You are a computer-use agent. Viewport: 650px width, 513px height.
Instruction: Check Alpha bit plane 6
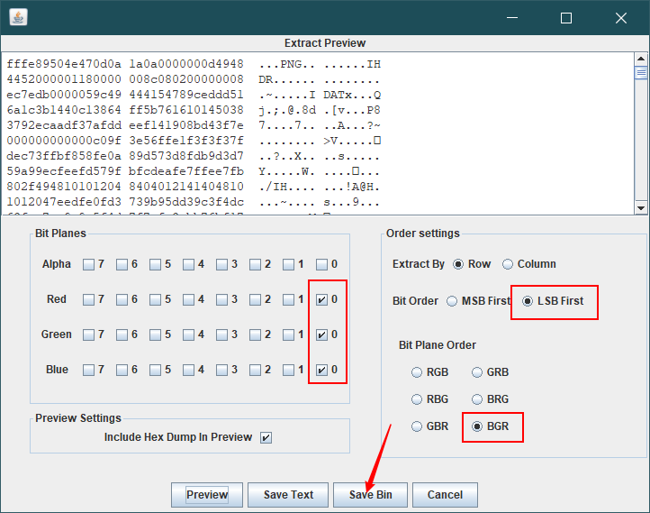coord(122,264)
